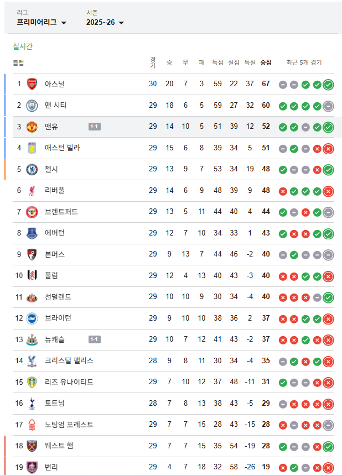Click the Tottenham club crest icon
This screenshot has width=342, height=476.
[x=32, y=403]
